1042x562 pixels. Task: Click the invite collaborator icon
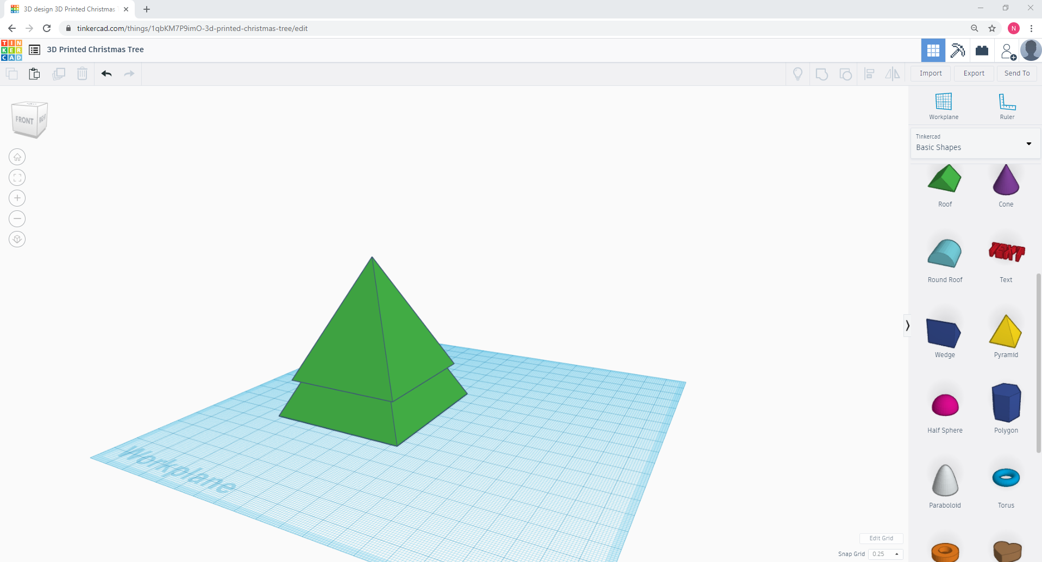click(1008, 51)
